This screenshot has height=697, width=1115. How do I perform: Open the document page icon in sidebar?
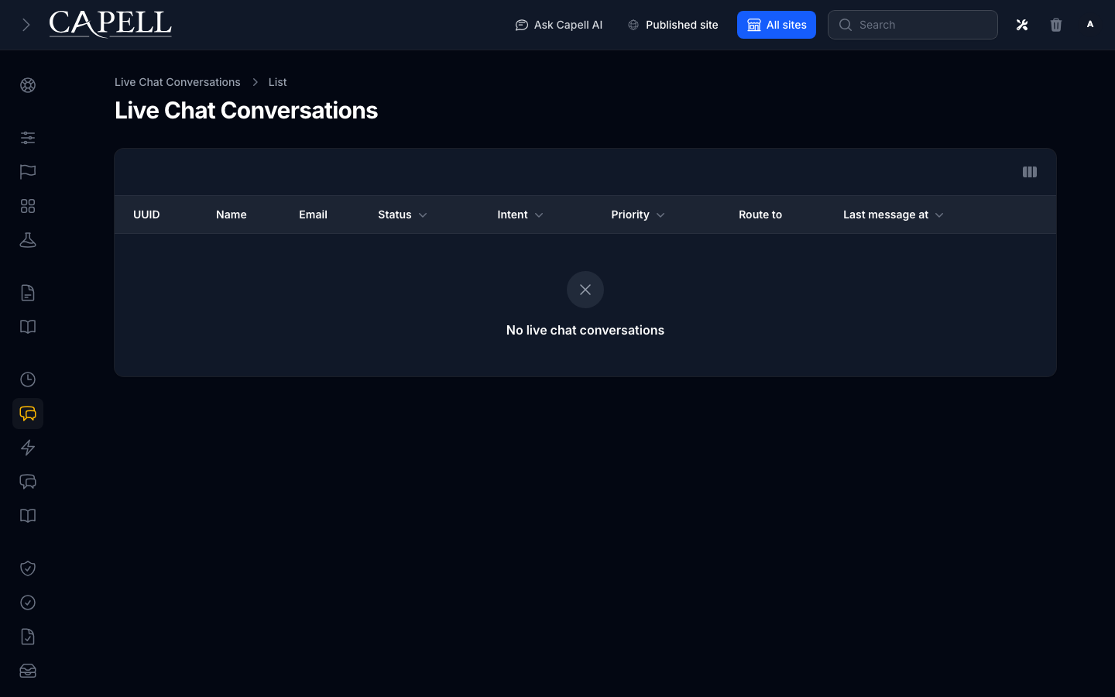point(28,293)
